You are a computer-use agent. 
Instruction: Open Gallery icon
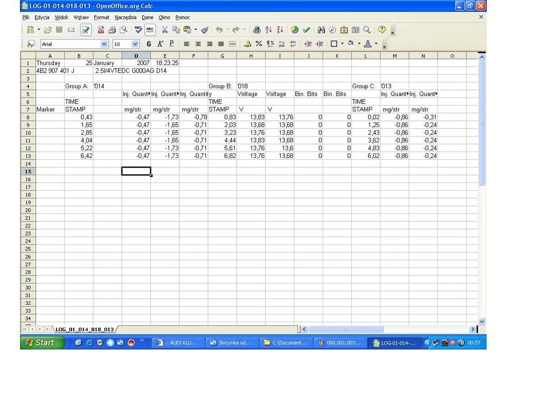(344, 30)
